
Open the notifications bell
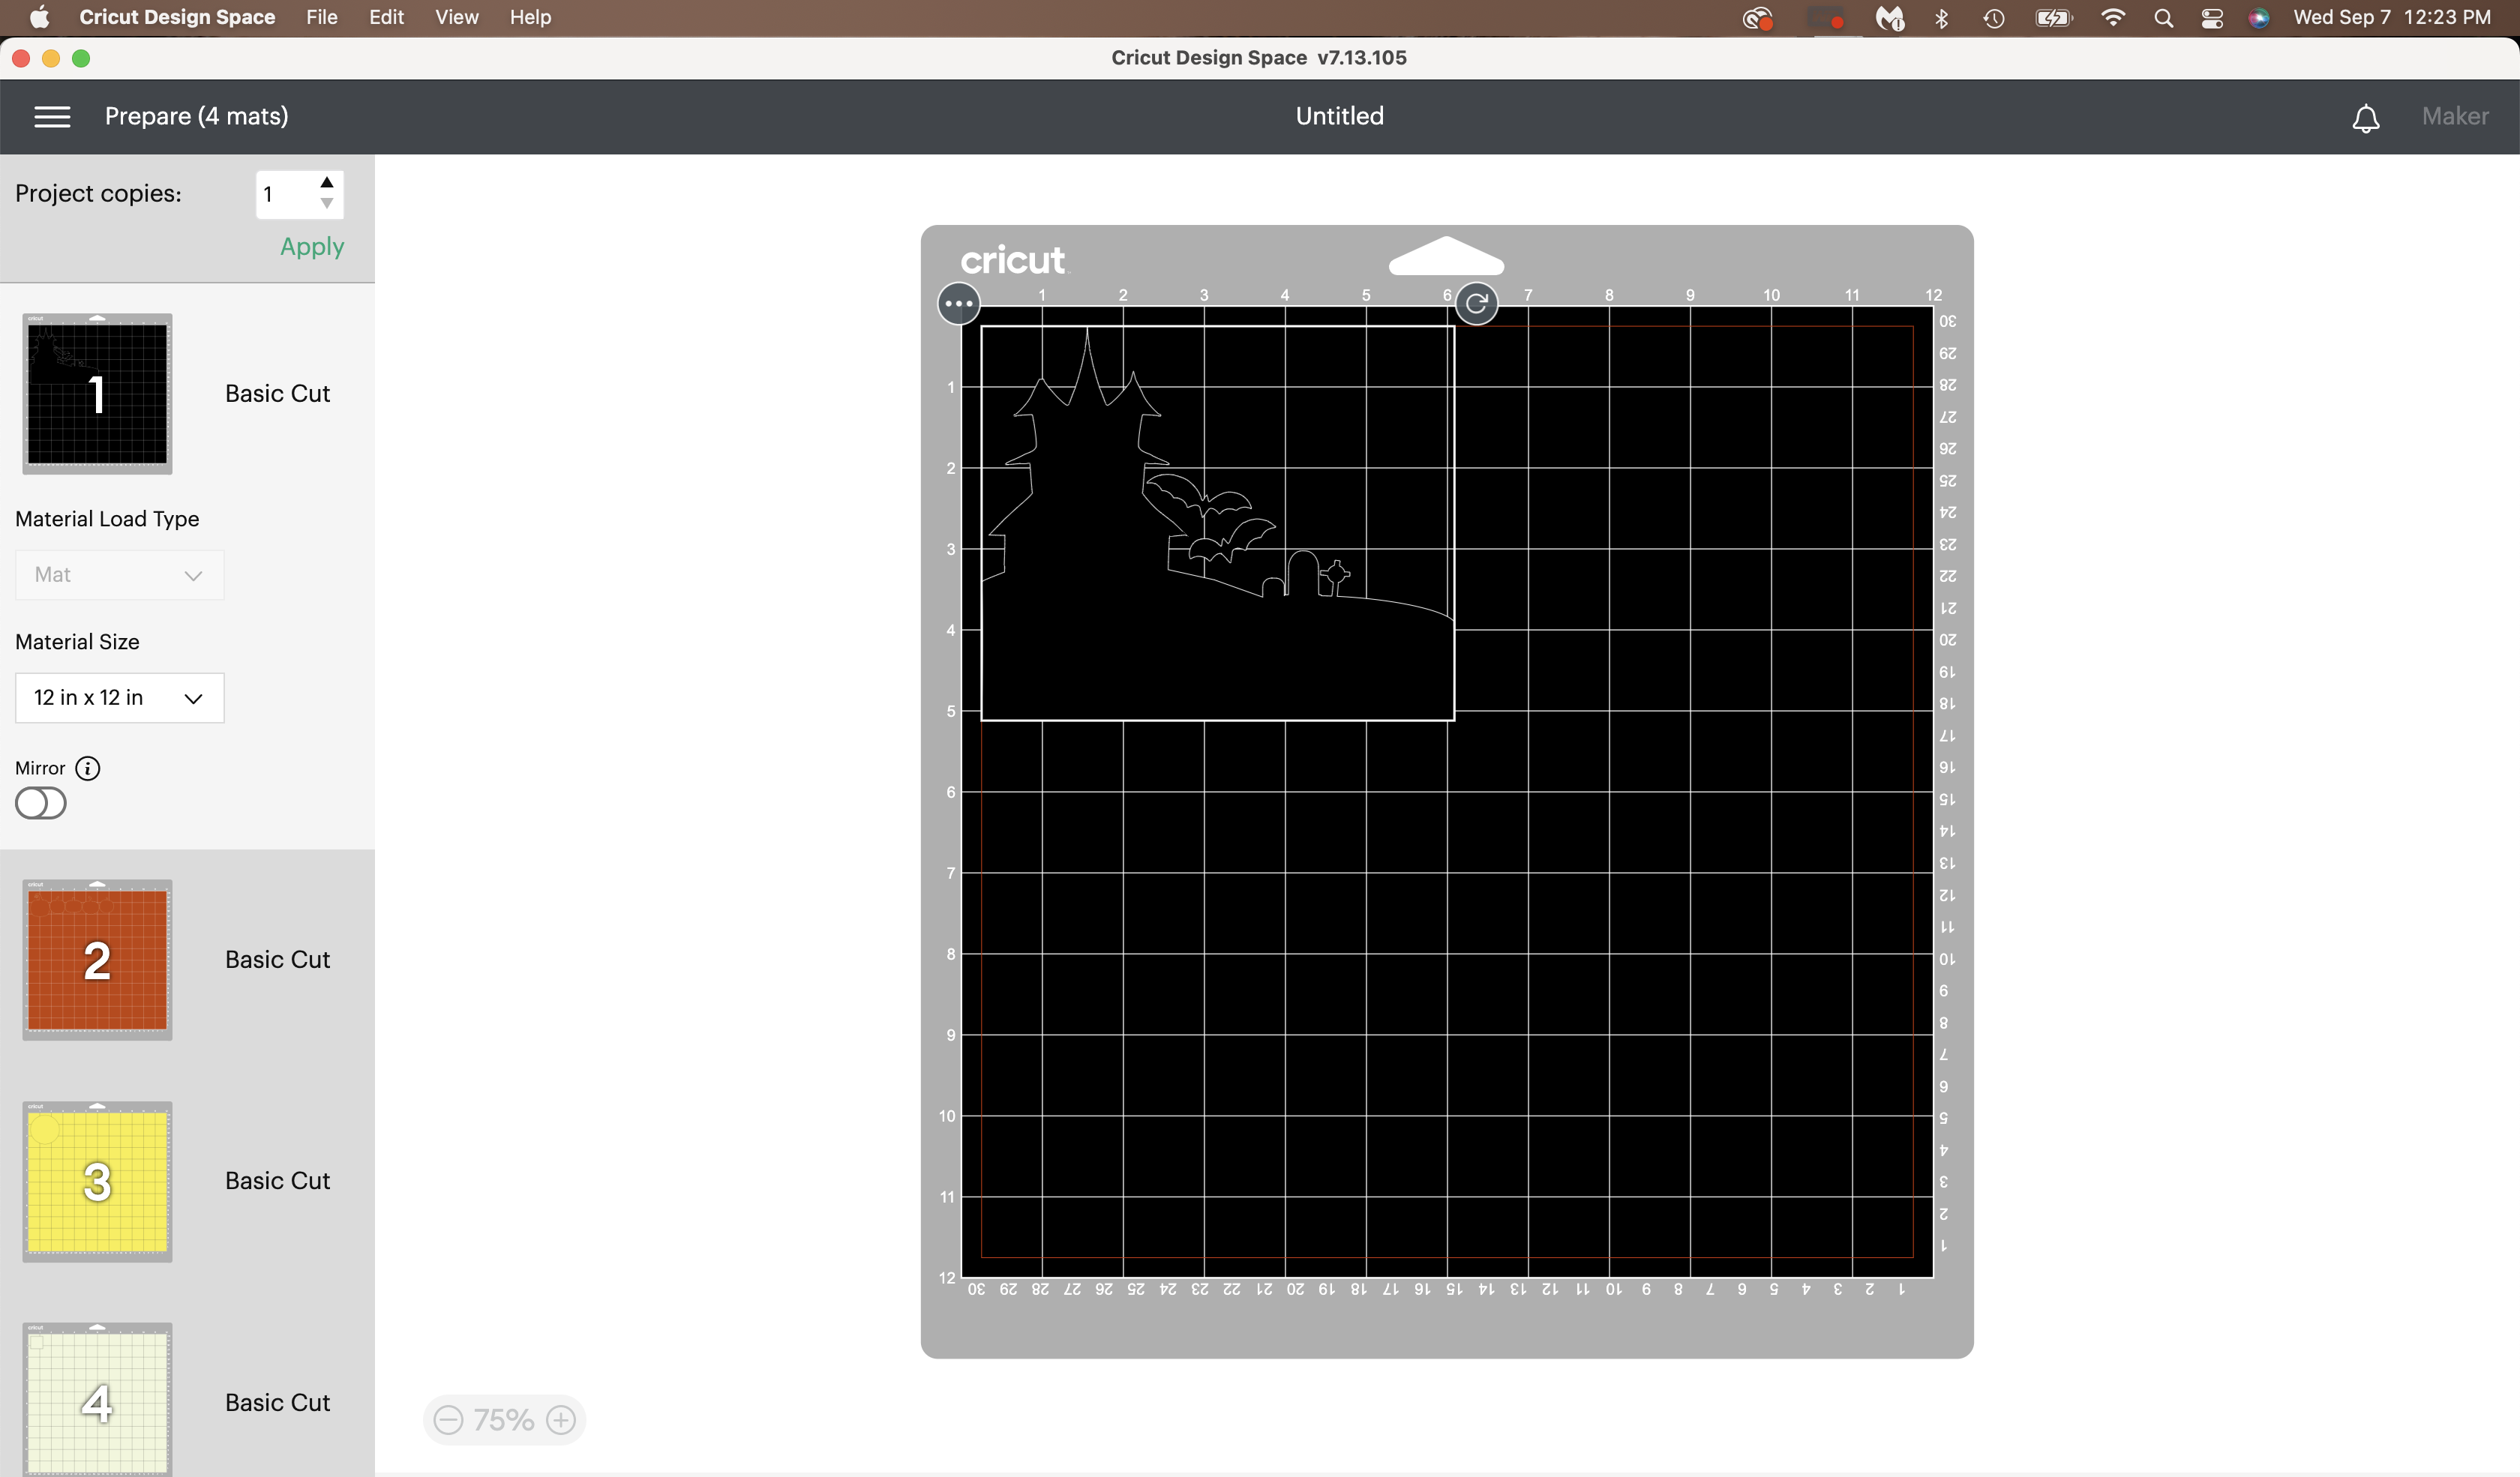[x=2366, y=117]
